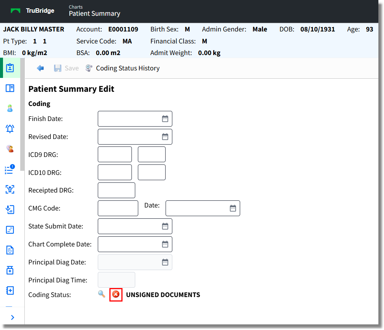Open Principal Diag Date calendar picker

coord(165,262)
